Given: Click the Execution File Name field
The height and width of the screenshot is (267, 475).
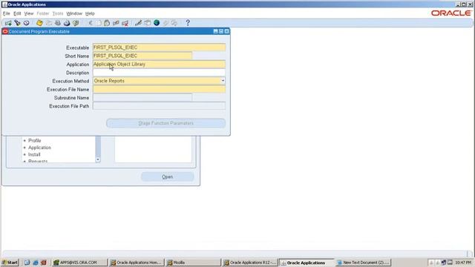Looking at the screenshot, I should tap(159, 89).
